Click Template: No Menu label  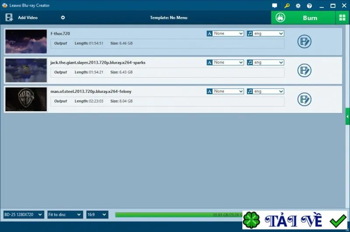(168, 17)
